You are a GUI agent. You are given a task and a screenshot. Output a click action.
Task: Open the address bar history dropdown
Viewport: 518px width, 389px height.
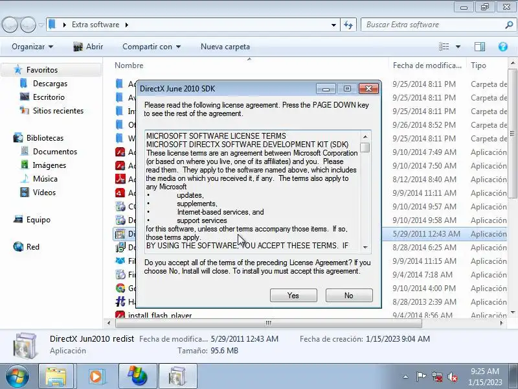(333, 25)
